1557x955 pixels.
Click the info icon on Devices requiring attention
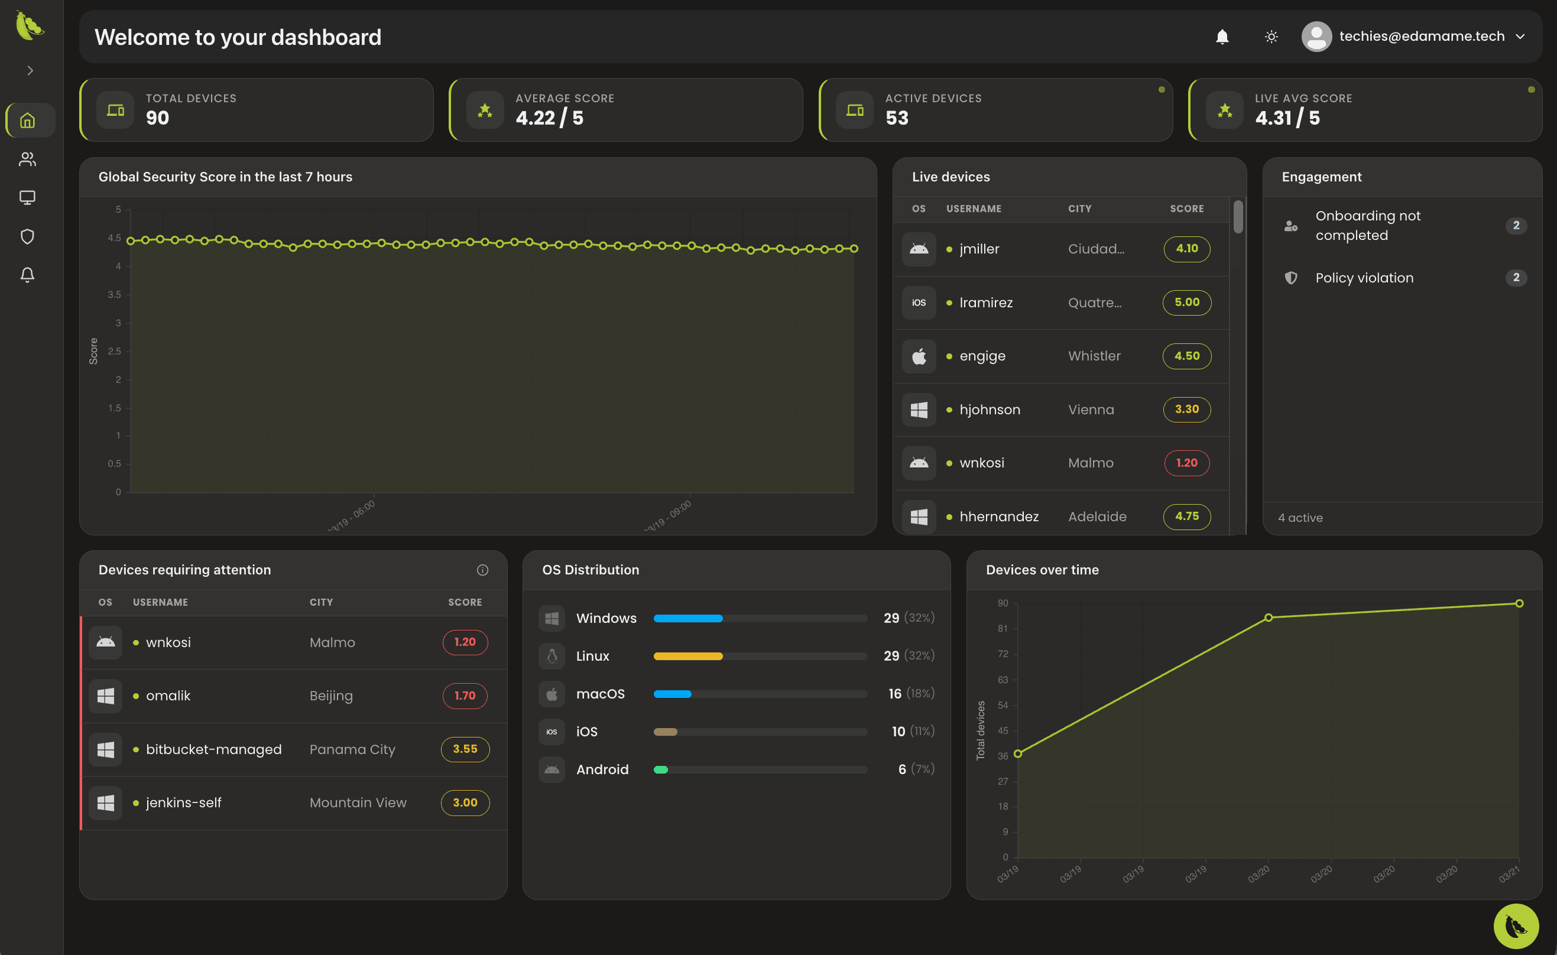pos(482,570)
